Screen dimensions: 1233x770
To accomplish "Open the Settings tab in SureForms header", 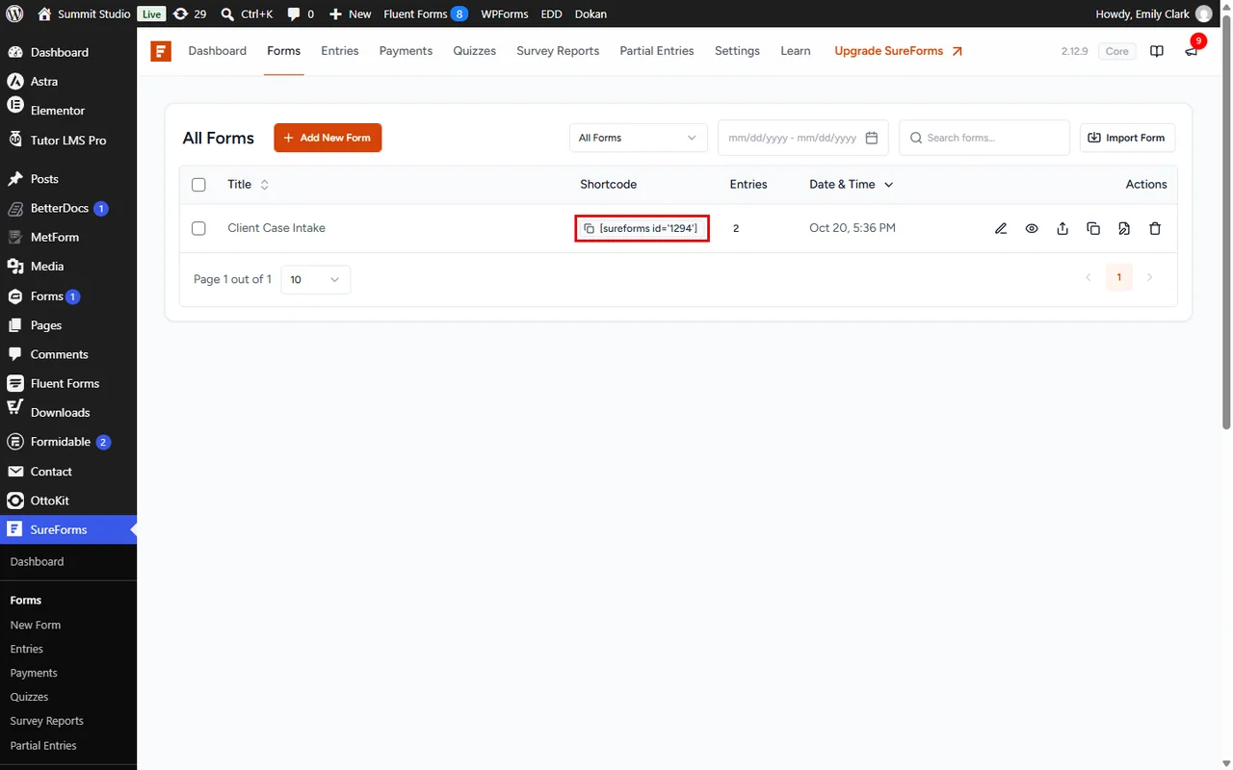I will tap(737, 51).
